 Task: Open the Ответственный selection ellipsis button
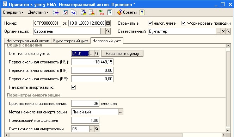[218, 31]
